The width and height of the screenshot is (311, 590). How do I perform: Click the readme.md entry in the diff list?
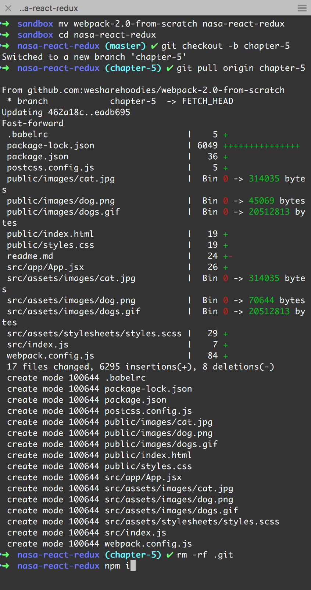click(30, 256)
